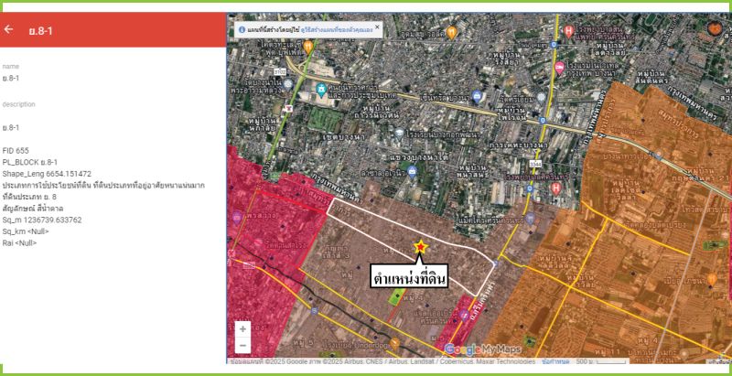Screen dimensions: 732x376
Task: Select the ที่ดินประเภท ย. 8 line
Action: [29, 197]
